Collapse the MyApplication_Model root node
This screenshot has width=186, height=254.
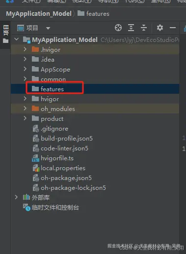click(x=17, y=39)
